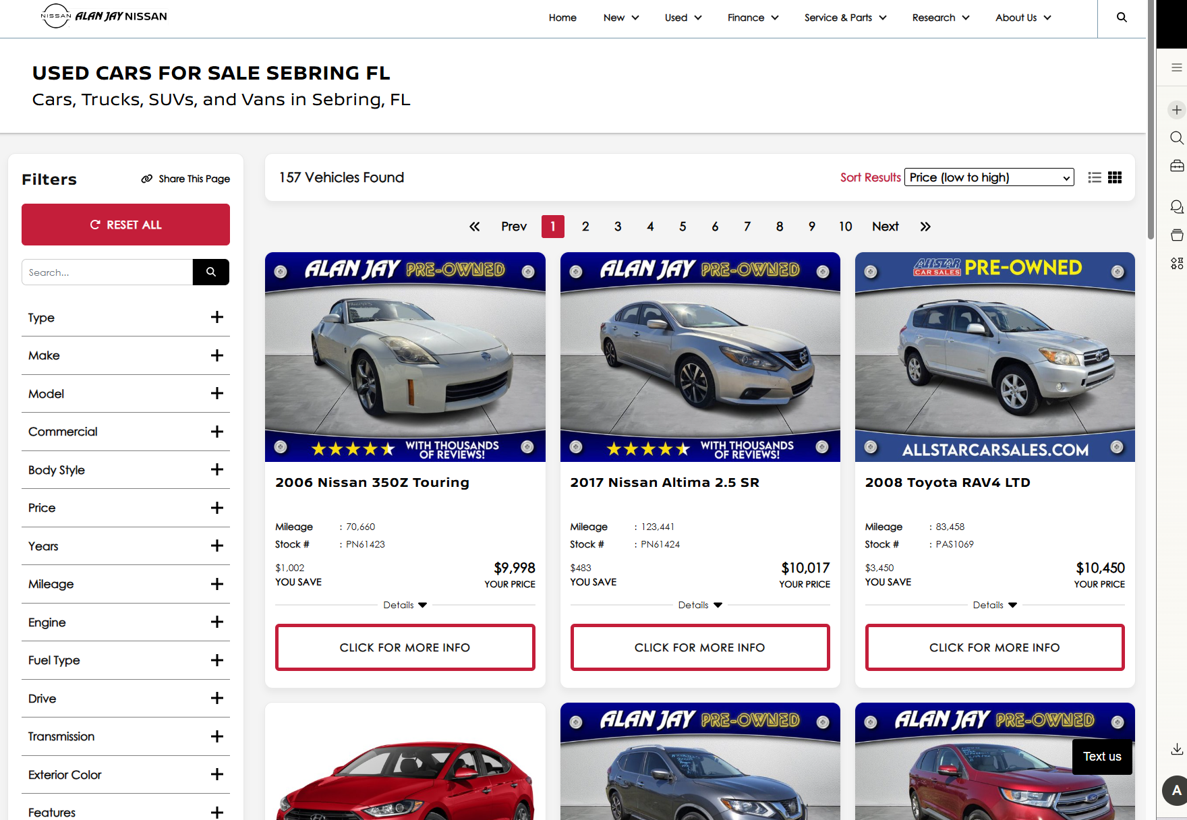Go to results page 10

point(845,227)
